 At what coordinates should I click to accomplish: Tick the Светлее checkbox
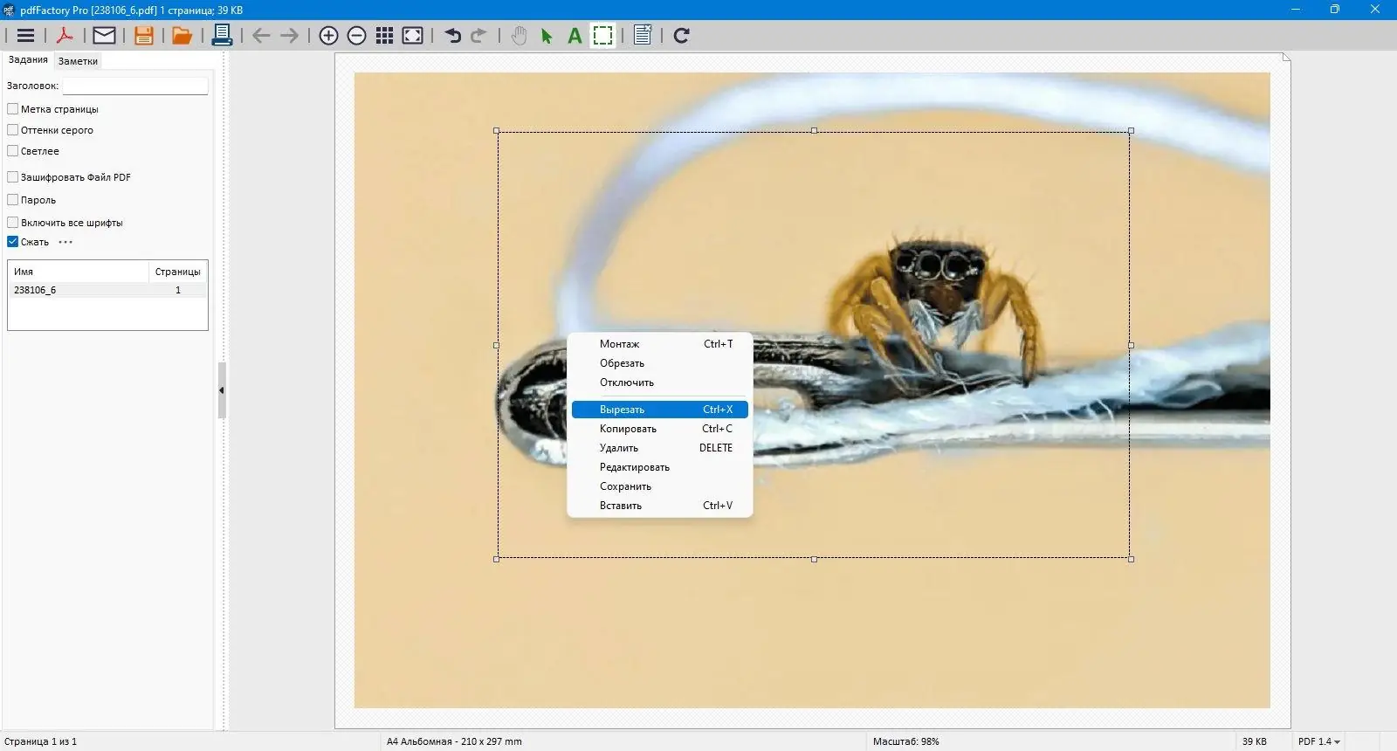click(x=13, y=151)
